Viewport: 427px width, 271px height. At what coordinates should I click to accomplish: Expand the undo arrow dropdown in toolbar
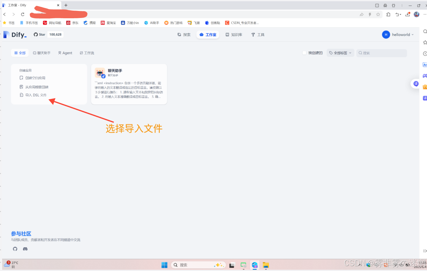[x=398, y=14]
